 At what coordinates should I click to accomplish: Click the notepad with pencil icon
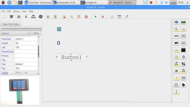[x=126, y=17]
